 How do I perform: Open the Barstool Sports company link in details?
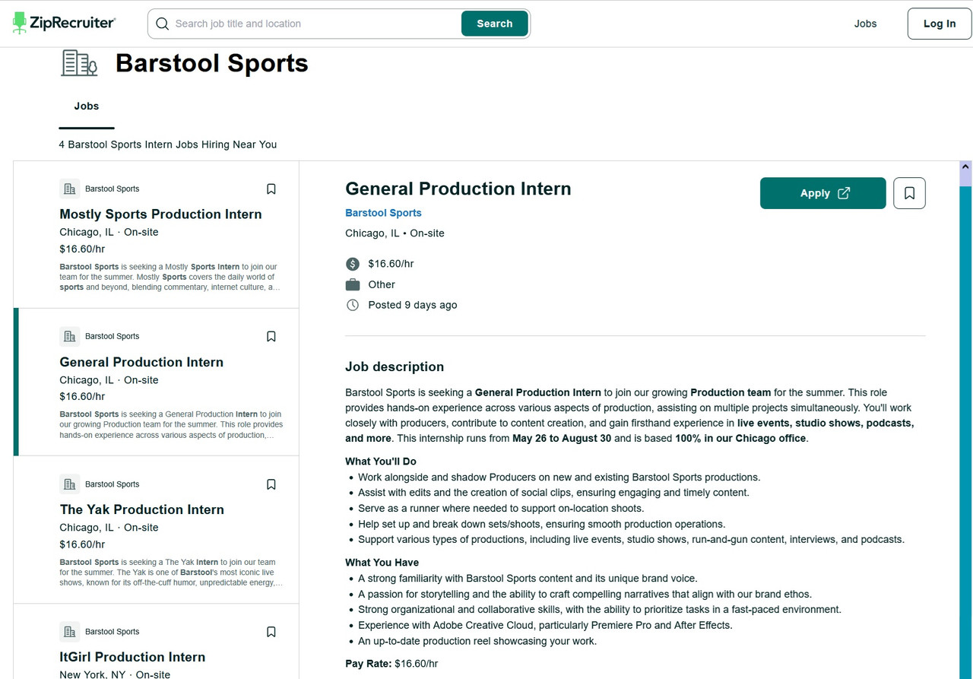tap(383, 213)
